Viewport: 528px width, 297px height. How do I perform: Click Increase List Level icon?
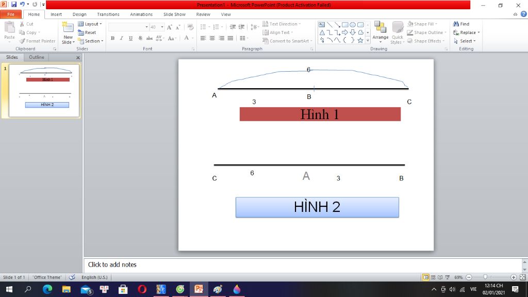[241, 27]
